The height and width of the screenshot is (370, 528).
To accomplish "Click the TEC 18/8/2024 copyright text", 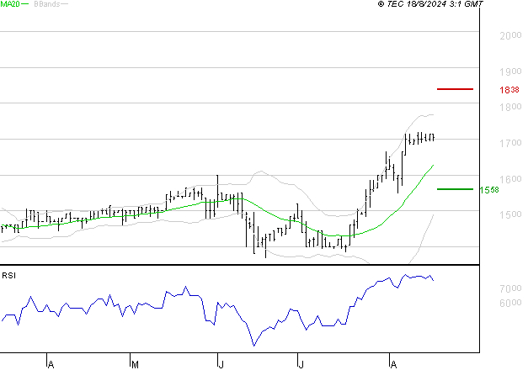I will pyautogui.click(x=430, y=4).
